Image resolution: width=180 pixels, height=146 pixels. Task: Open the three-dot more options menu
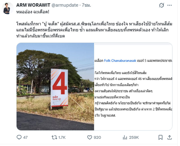pyautogui.click(x=169, y=5)
